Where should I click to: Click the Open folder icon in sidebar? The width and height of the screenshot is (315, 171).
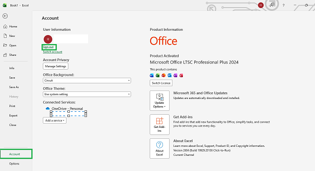(5, 45)
